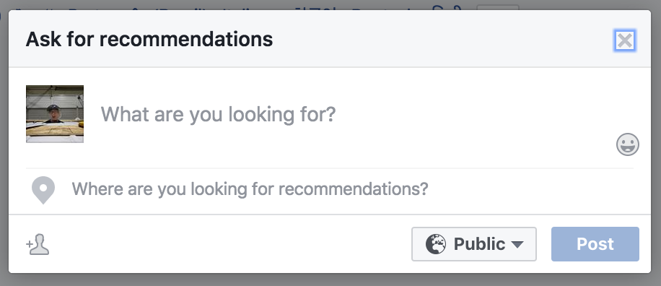
Task: Open the Public audience dropdown
Action: tap(474, 244)
